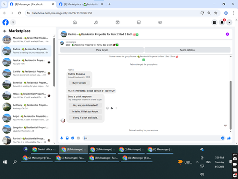
Task: React to message with emoji icon
Action: [108, 108]
